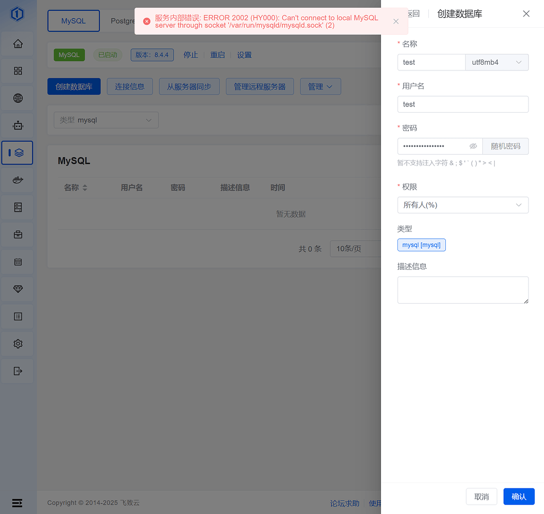The image size is (544, 514).
Task: Open the Cron tasks calendar icon
Action: pyautogui.click(x=17, y=262)
